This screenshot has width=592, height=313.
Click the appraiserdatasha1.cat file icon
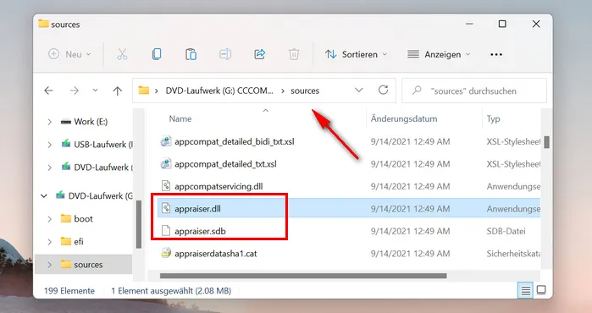(166, 253)
